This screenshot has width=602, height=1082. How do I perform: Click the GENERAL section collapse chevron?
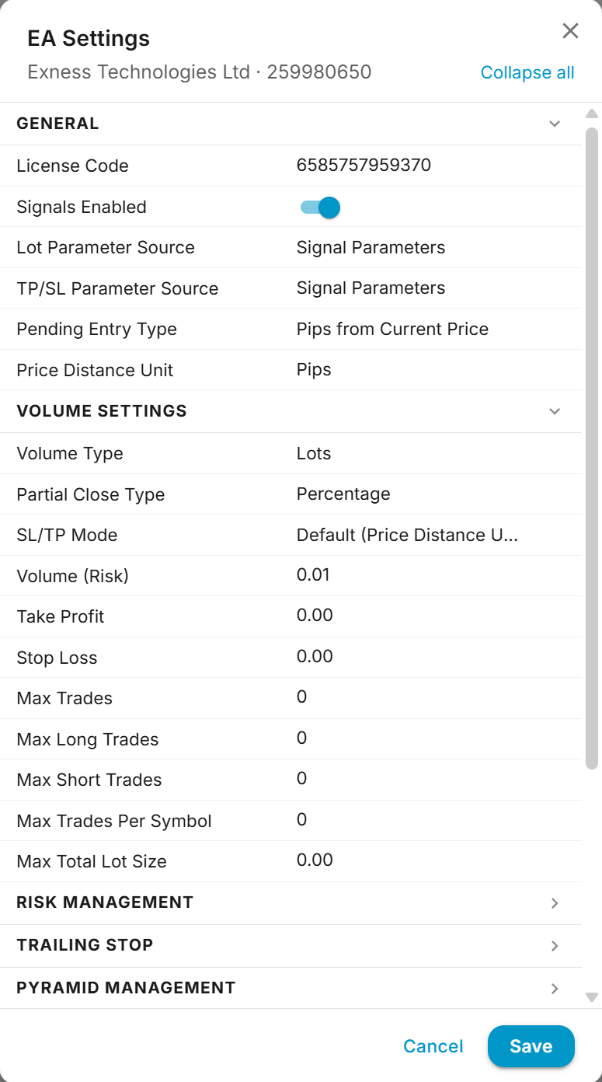pos(554,123)
